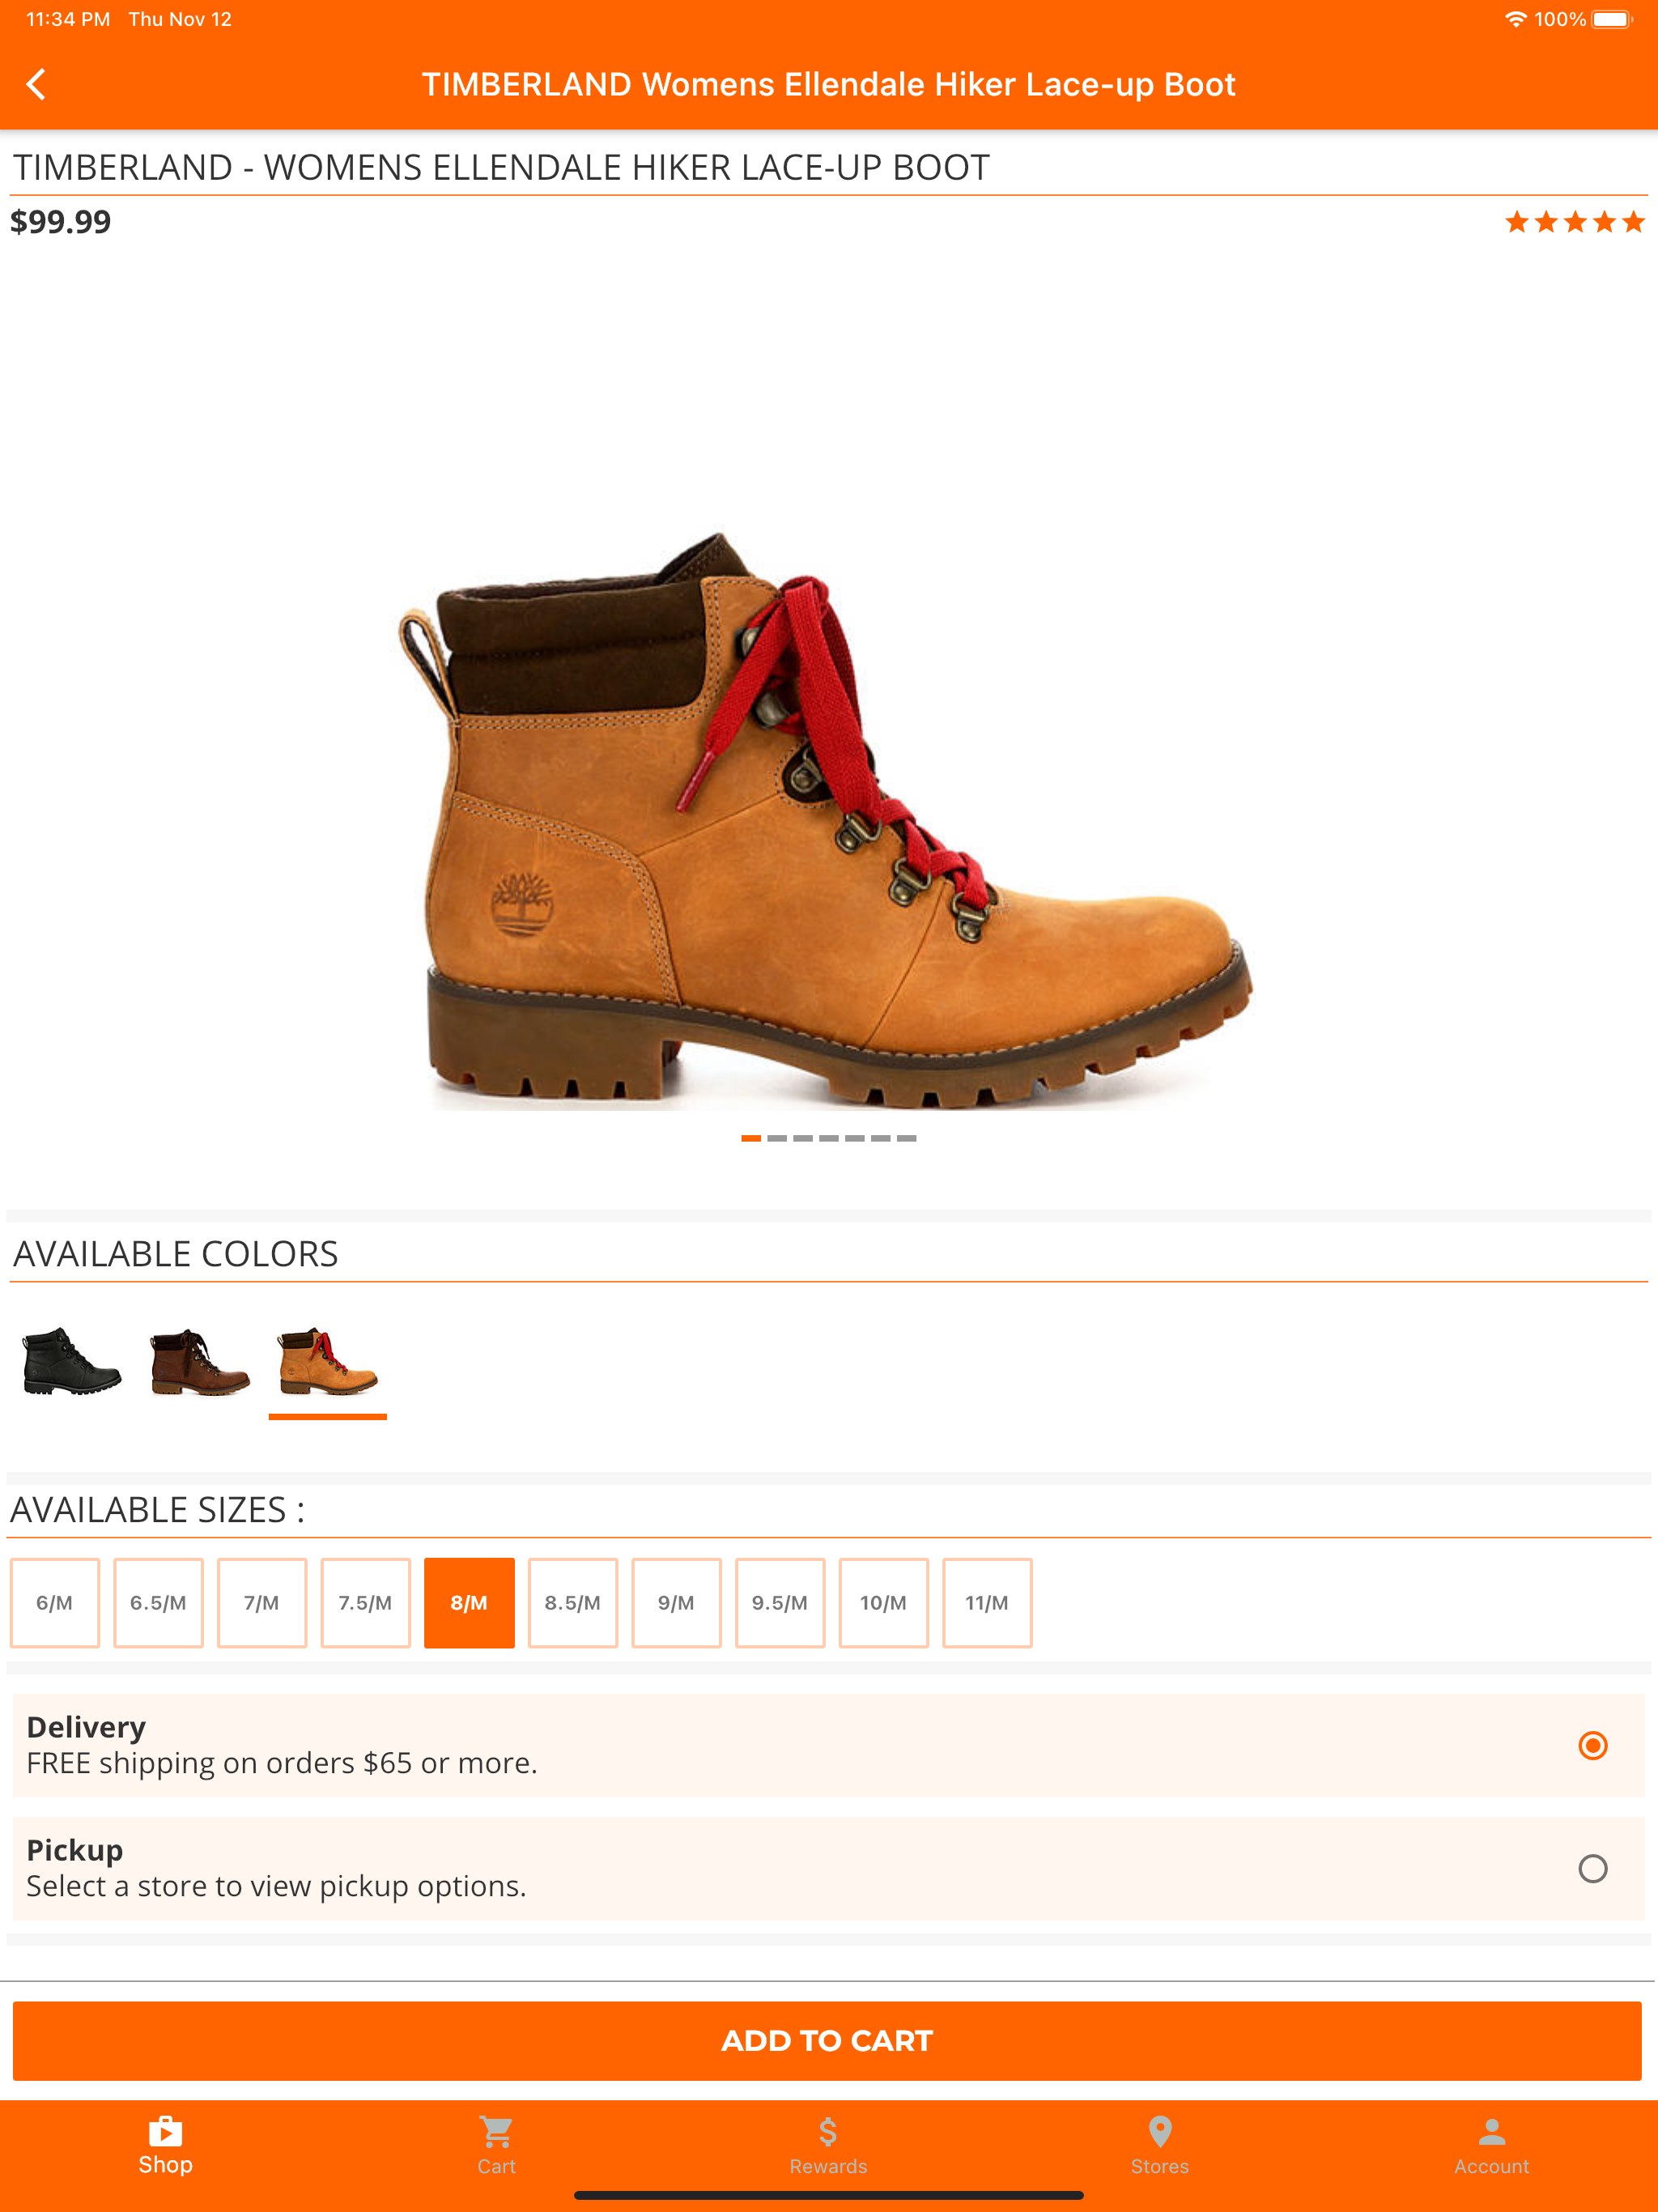Add the boot to cart

point(827,2040)
